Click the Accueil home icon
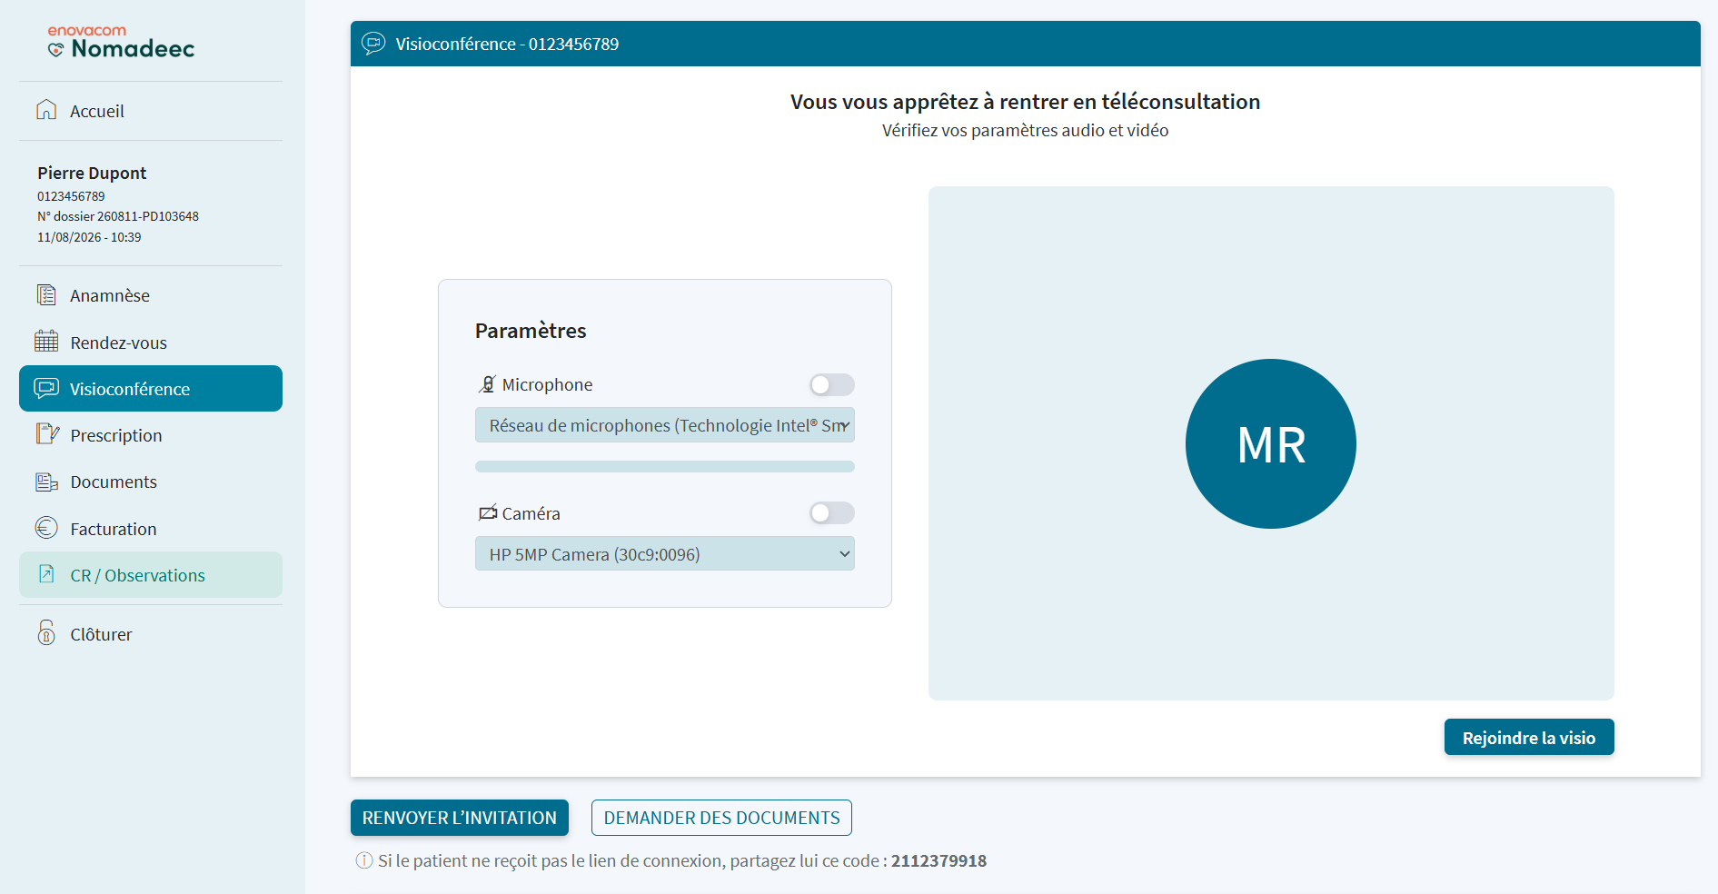This screenshot has height=894, width=1718. point(46,110)
